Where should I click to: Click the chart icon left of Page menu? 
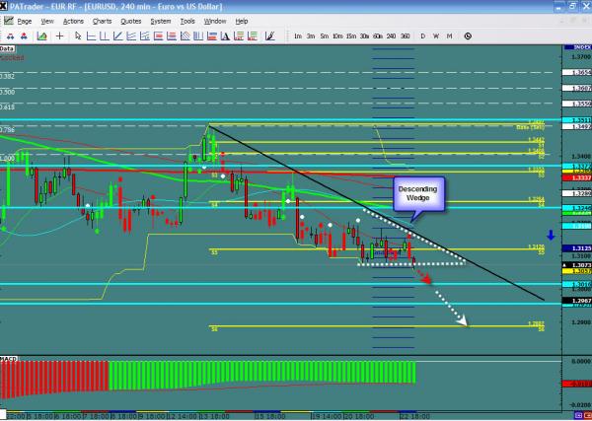point(8,20)
